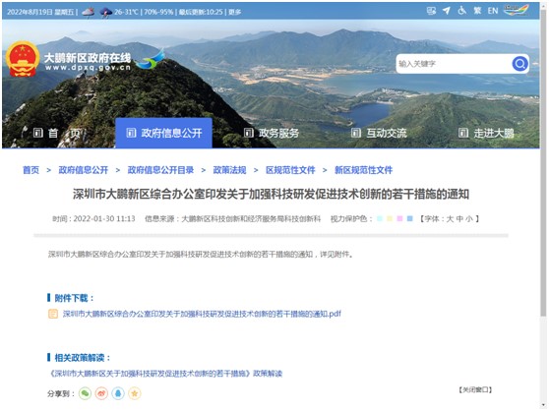
Task: Focus the 输入关键字 search field
Action: [x=454, y=64]
